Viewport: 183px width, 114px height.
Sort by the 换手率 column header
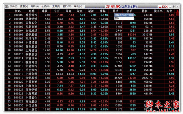click(x=158, y=11)
